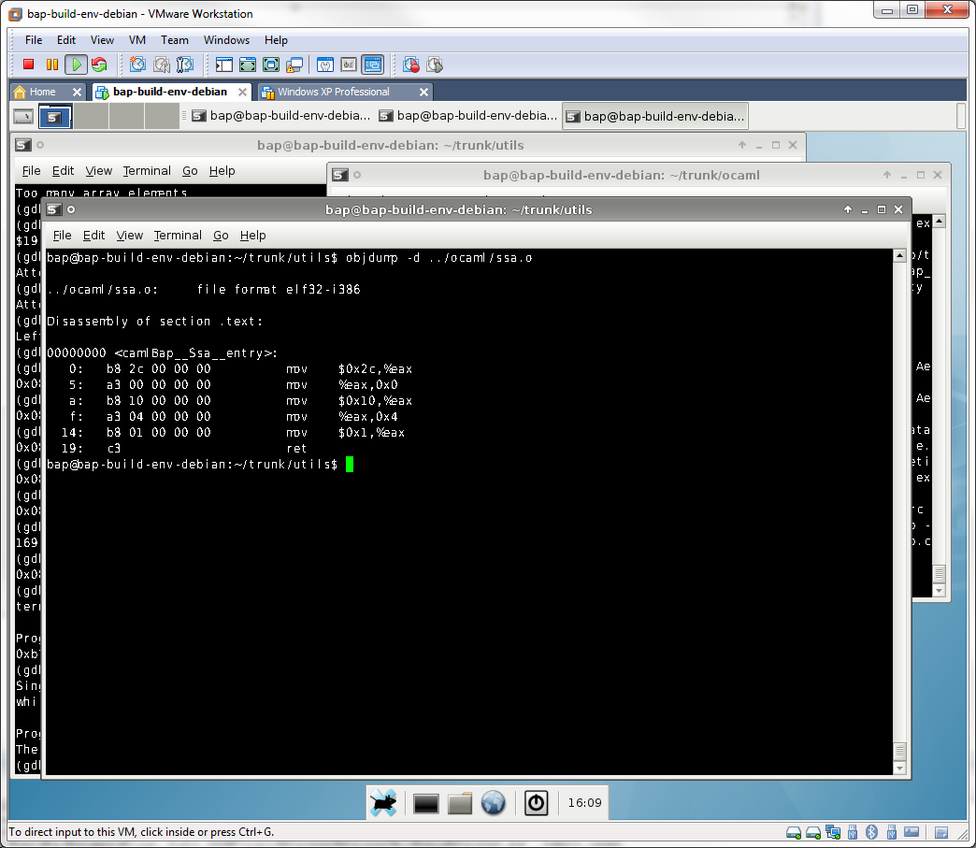Reset the VM with the restart icon
Viewport: 976px width, 848px height.
pos(99,65)
